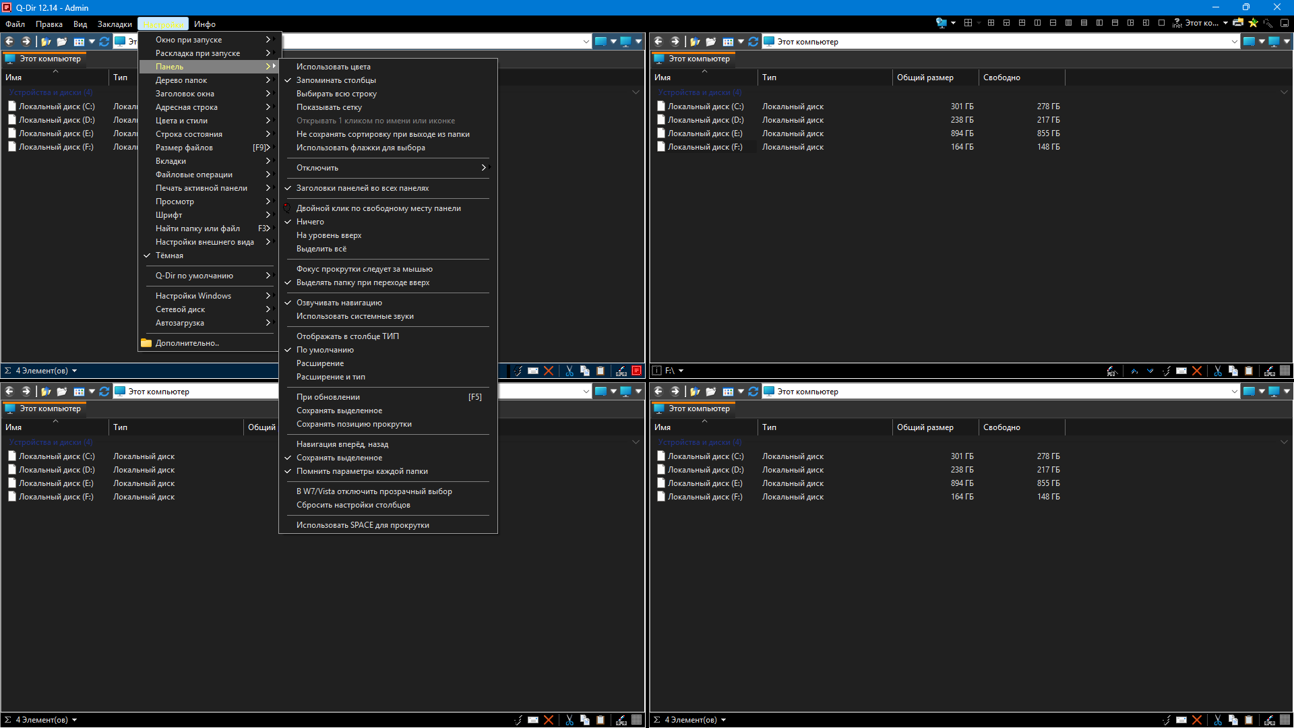Open the 'Инфо' menu

tap(205, 24)
